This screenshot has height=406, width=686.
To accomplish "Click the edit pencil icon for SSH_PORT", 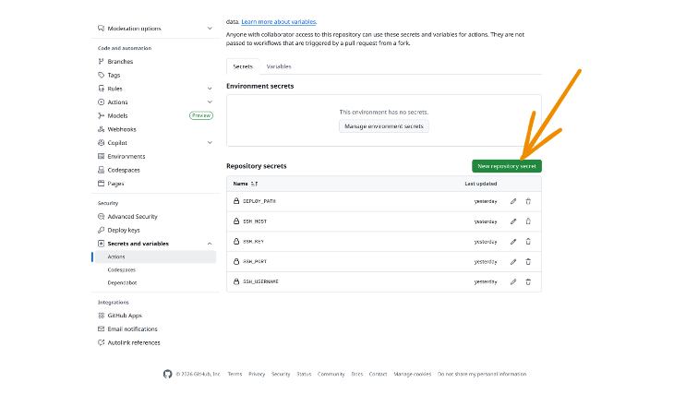I will coord(513,261).
